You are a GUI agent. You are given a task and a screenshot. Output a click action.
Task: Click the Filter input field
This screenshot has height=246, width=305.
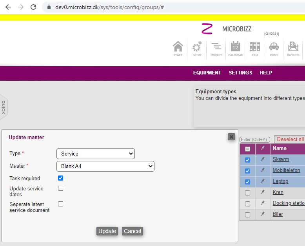(255, 139)
